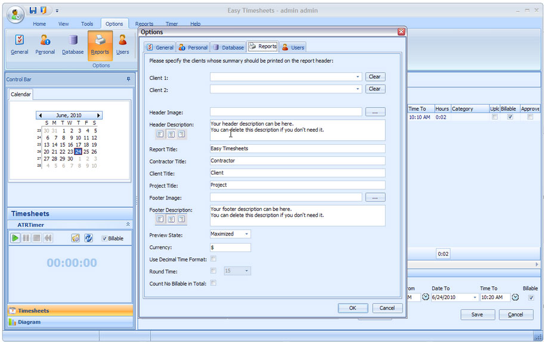This screenshot has height=342, width=545.
Task: Browse for Footer Image file
Action: pyautogui.click(x=375, y=198)
